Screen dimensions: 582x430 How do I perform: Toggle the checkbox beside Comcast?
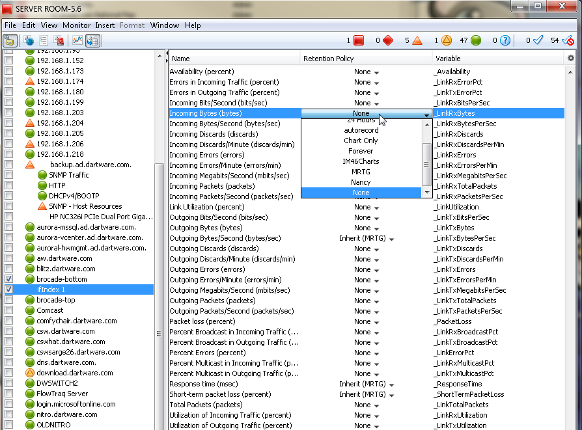pyautogui.click(x=9, y=310)
